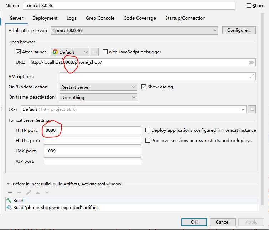
Task: Switch to the Code Coverage tab
Action: pyautogui.click(x=140, y=18)
